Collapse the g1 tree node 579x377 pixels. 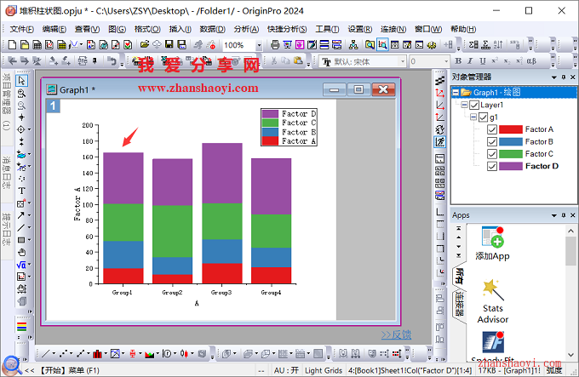tap(473, 117)
